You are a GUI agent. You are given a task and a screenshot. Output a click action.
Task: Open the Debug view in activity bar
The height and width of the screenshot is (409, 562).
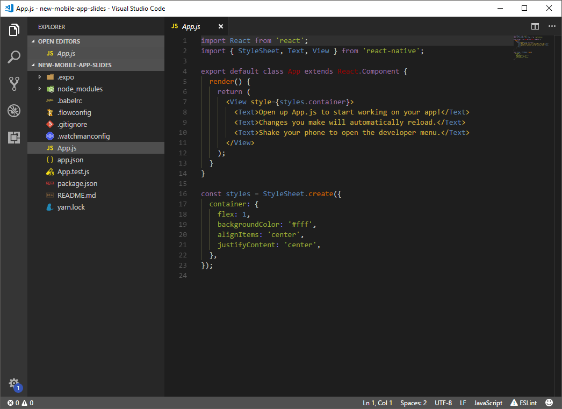coord(14,111)
